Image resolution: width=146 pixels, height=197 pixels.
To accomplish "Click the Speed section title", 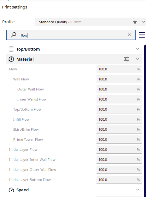I will 22,190.
